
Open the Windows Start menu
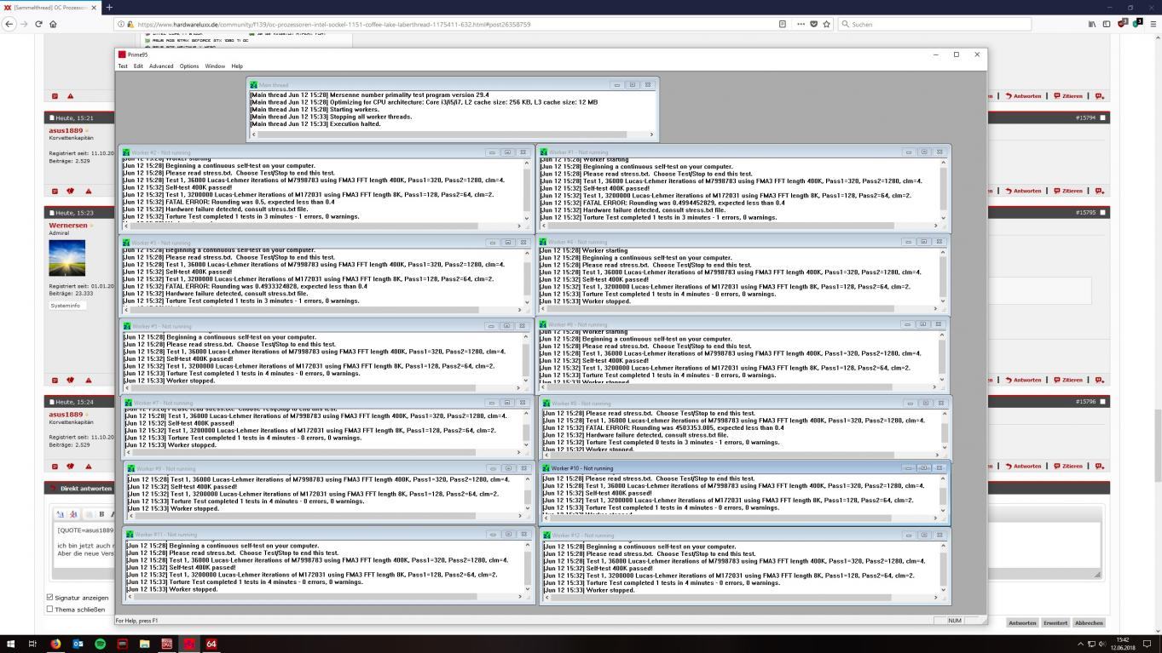[x=11, y=644]
